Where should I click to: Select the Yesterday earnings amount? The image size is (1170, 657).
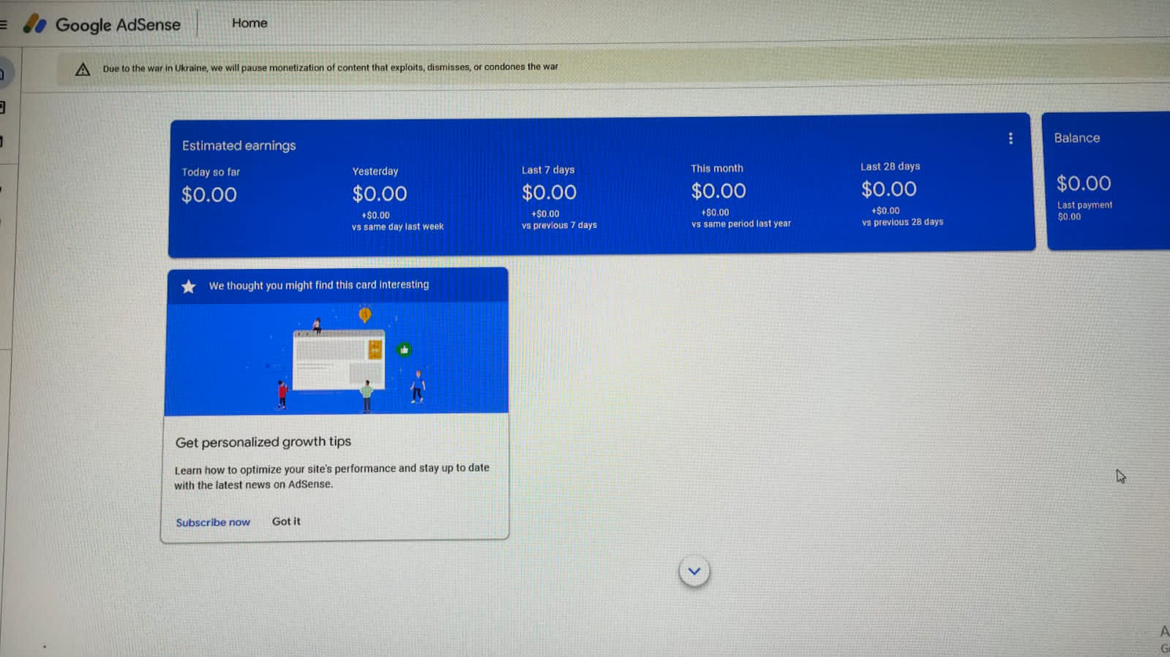pyautogui.click(x=379, y=194)
